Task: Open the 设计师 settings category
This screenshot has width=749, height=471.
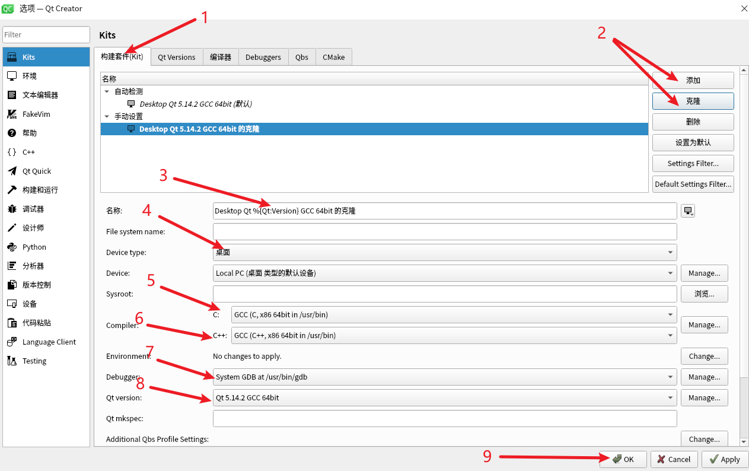Action: tap(46, 228)
